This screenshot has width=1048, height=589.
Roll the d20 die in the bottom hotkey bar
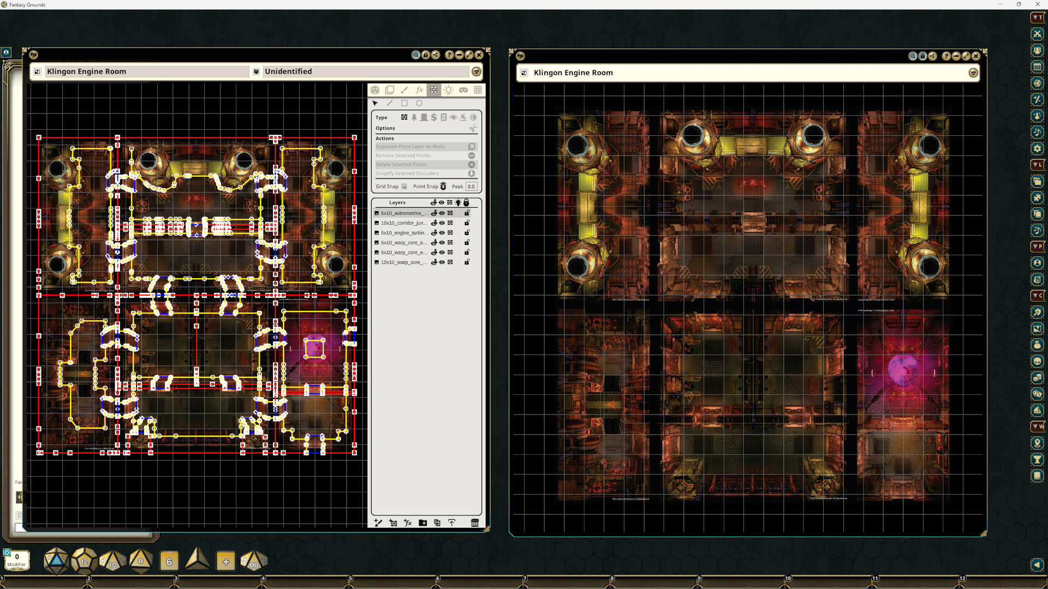point(56,560)
